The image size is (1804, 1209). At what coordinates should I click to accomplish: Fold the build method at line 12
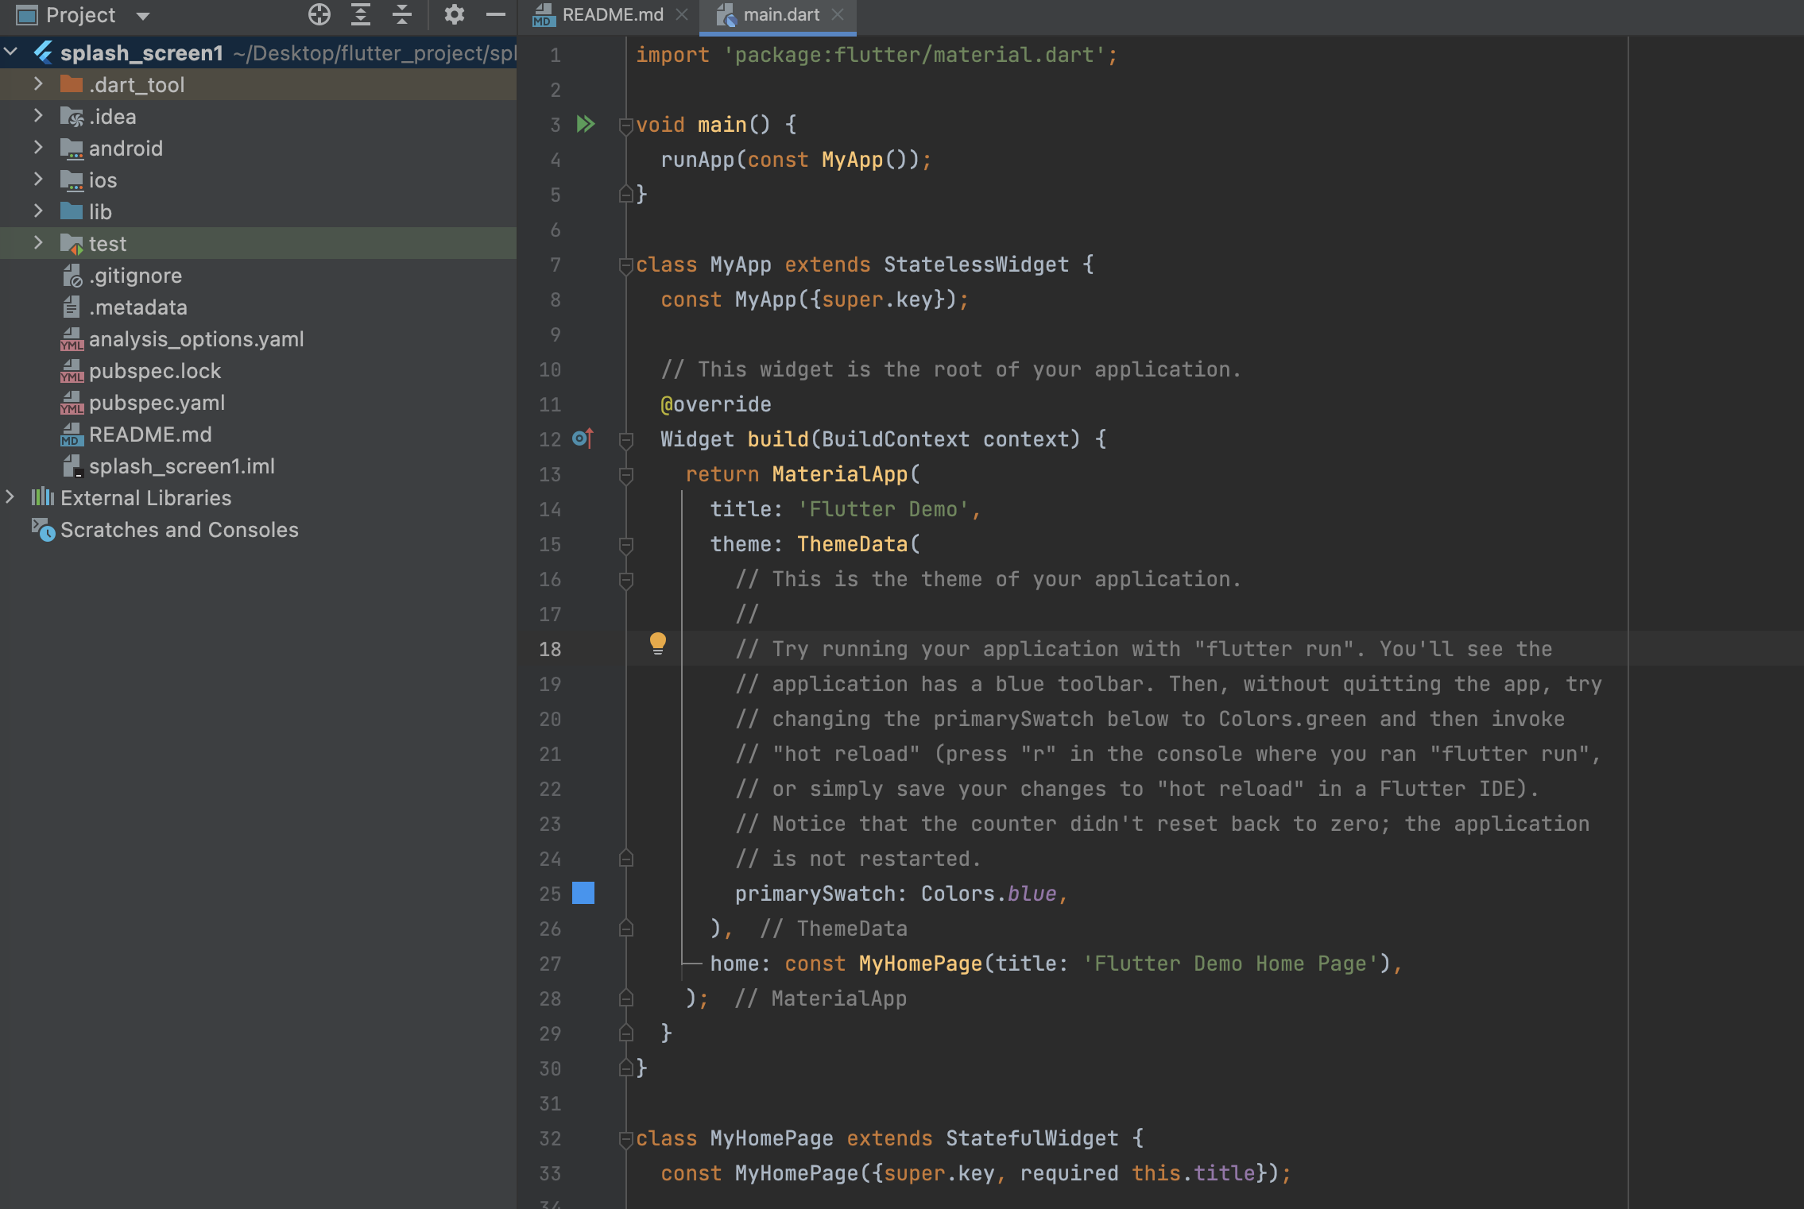click(626, 439)
